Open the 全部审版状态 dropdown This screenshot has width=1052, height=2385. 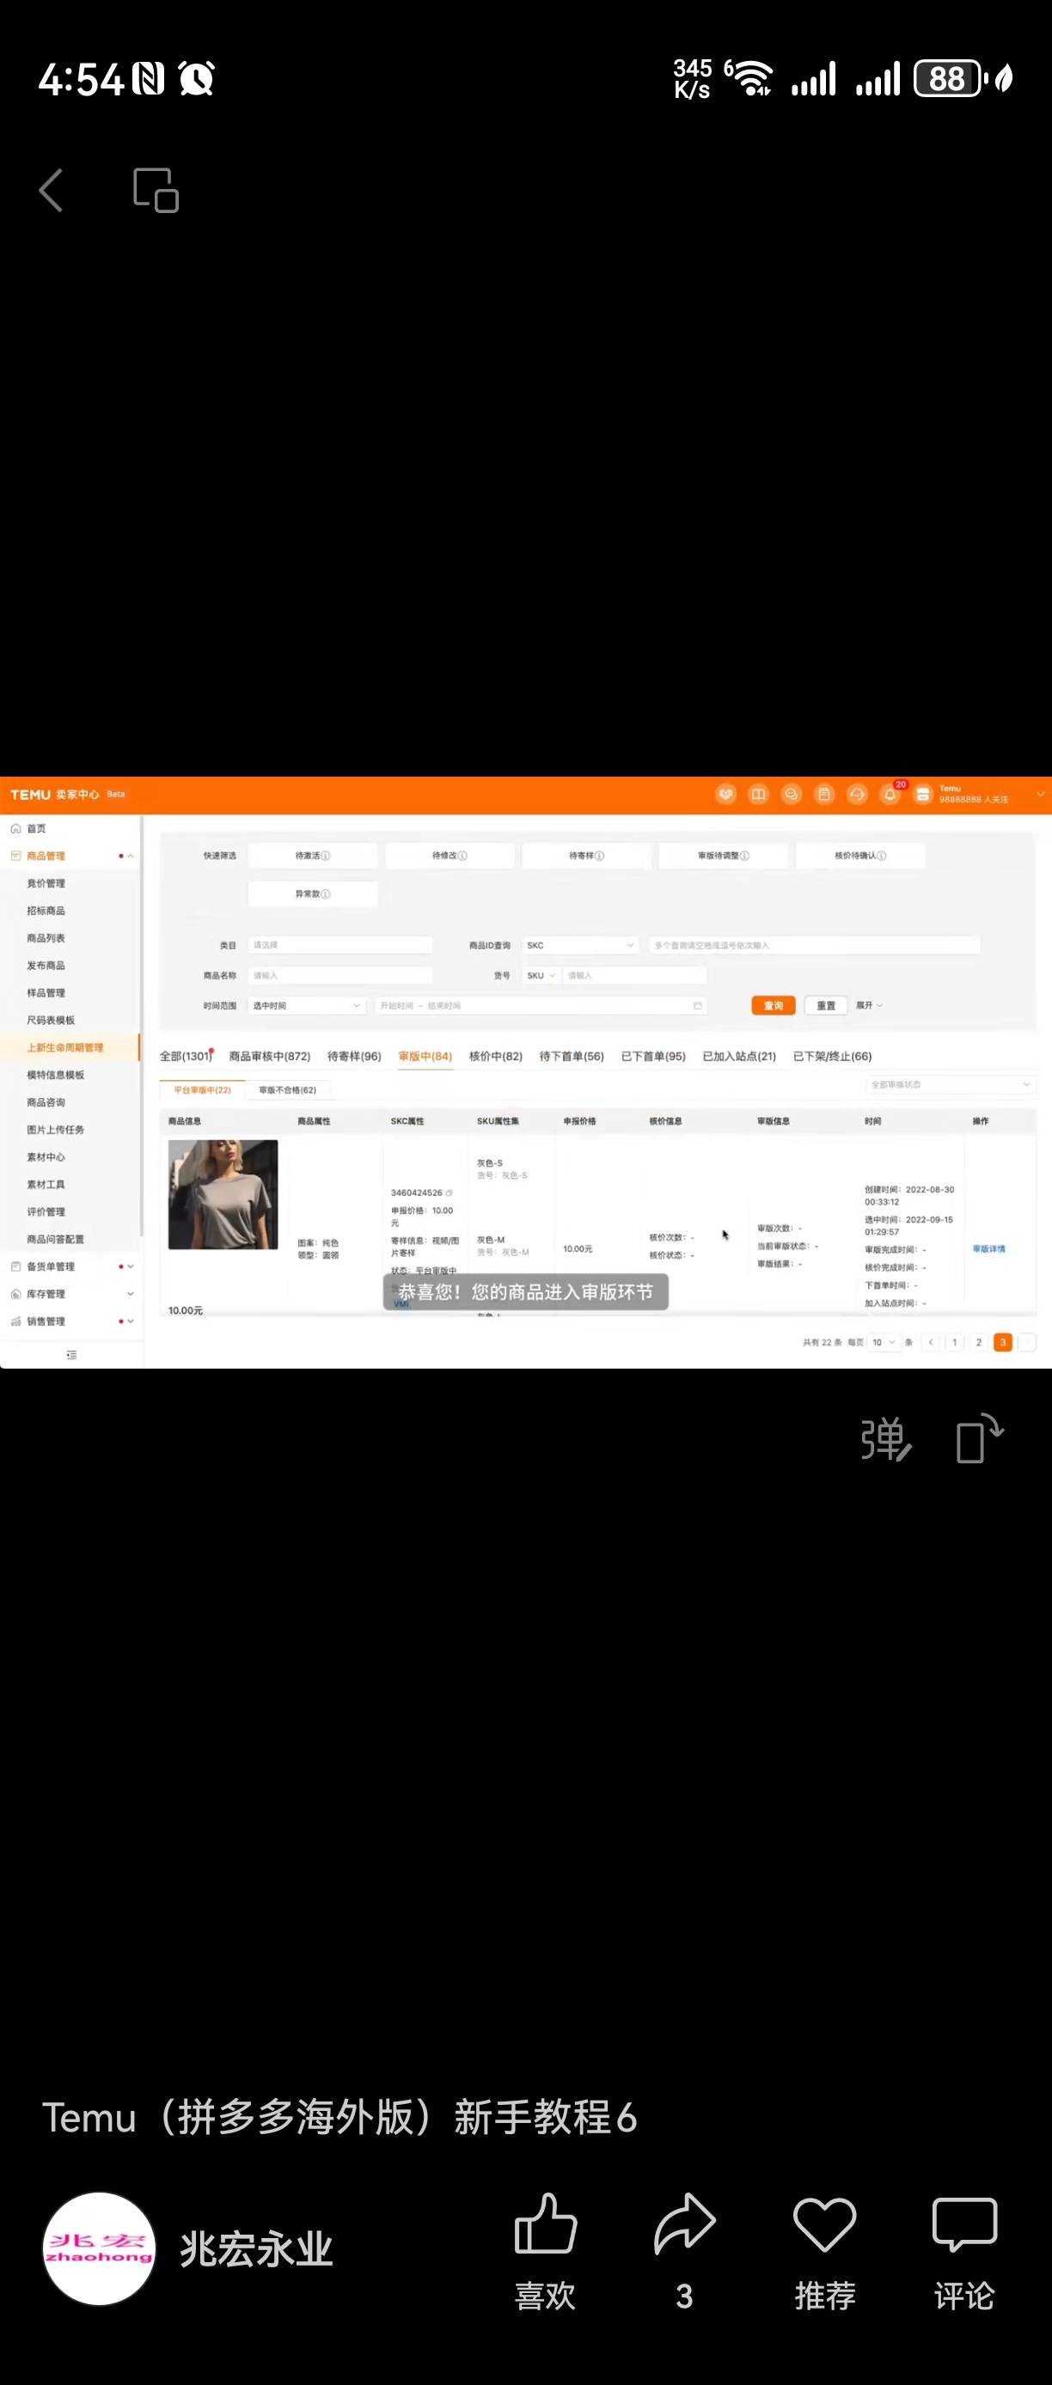(950, 1084)
